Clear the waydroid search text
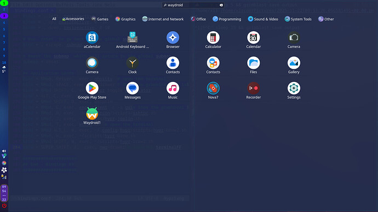378x212 pixels. click(x=221, y=5)
